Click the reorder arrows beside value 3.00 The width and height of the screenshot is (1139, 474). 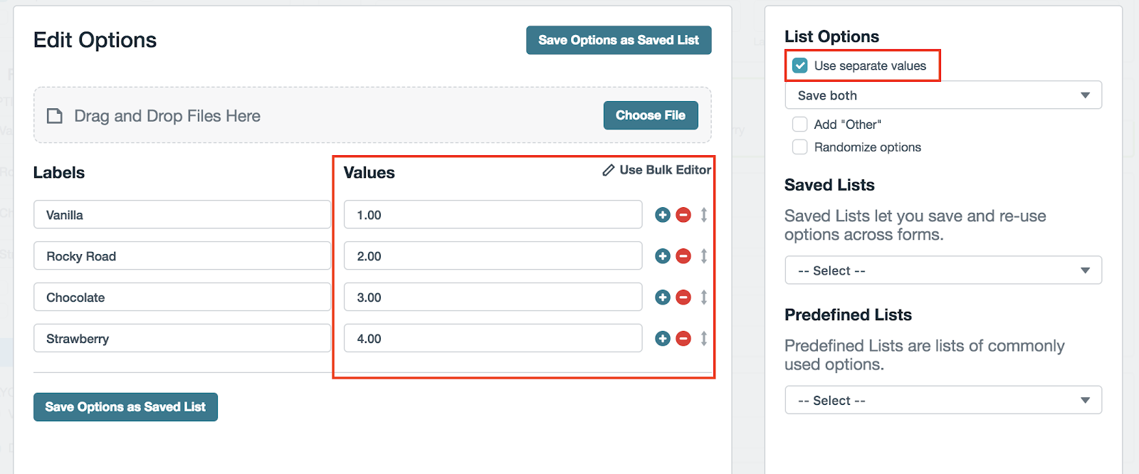704,297
